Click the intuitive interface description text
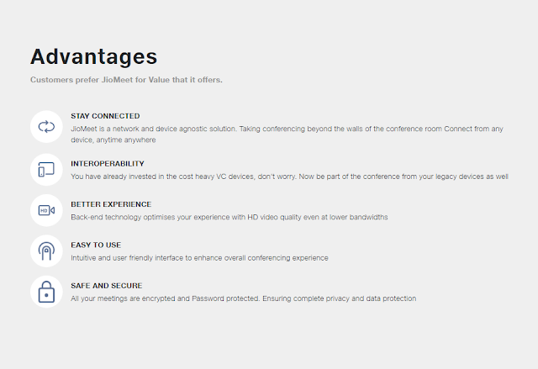Screen dimensions: 538x369 click(199, 258)
